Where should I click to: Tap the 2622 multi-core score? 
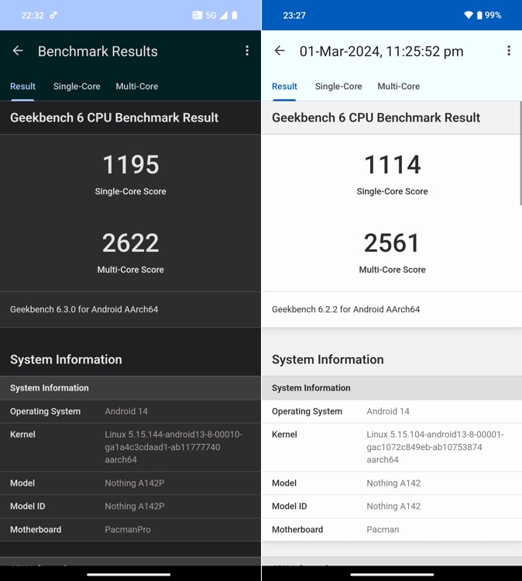130,243
